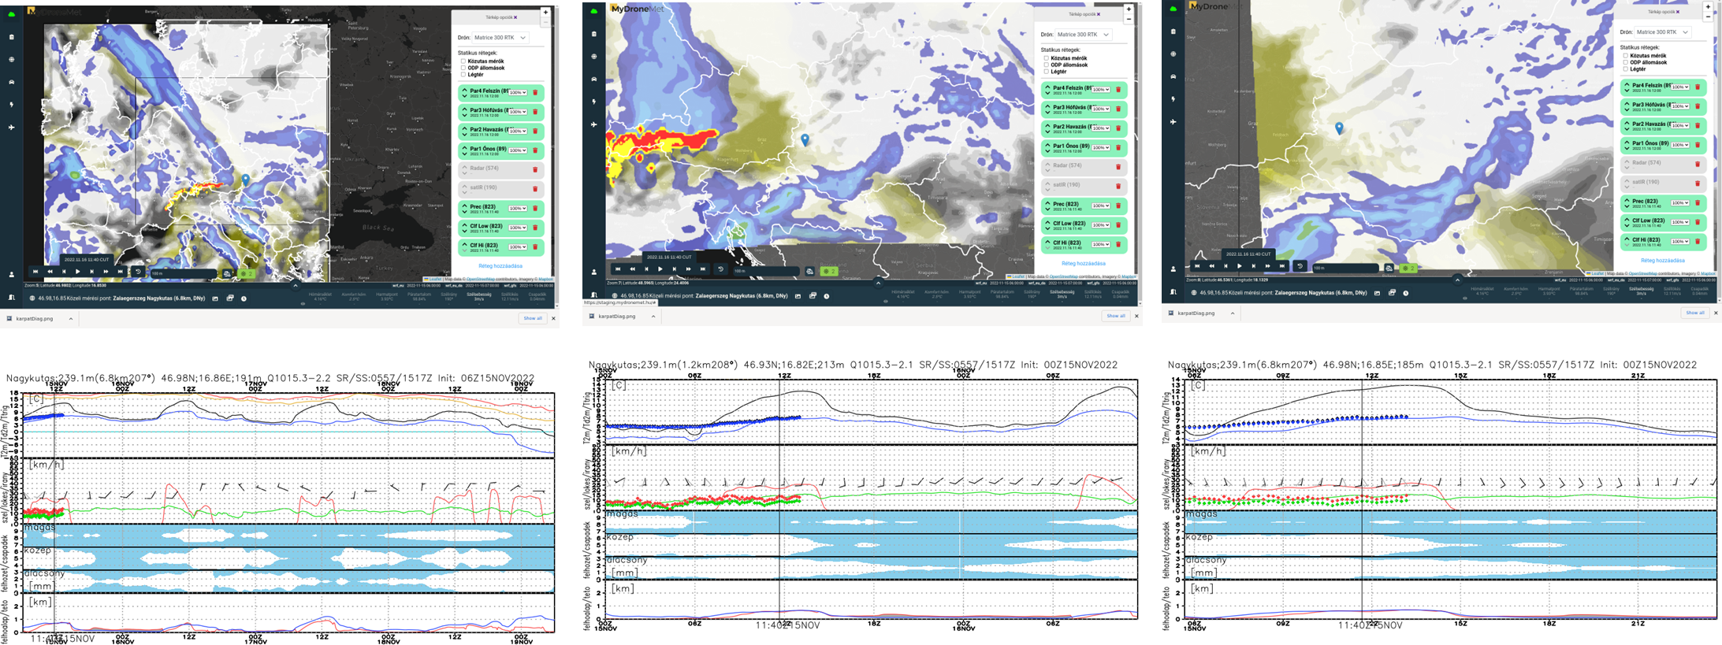Viewport: 1722px width, 645px height.
Task: Click the 100 m altitude field in left screenshot
Action: tap(183, 273)
